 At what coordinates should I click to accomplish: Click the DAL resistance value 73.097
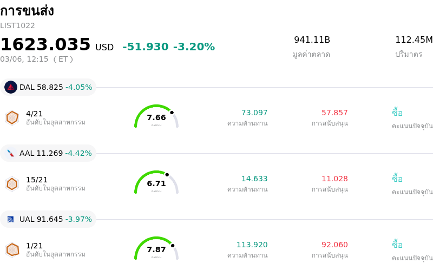pos(254,113)
